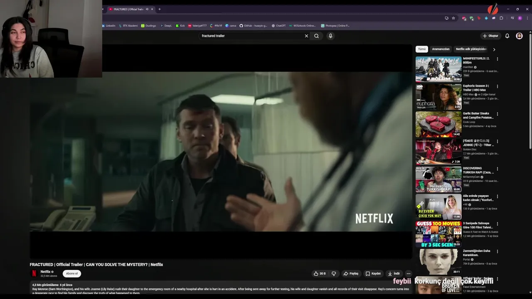Subscribe to Netflix with Abone ol
This screenshot has height=299, width=532.
click(72, 274)
